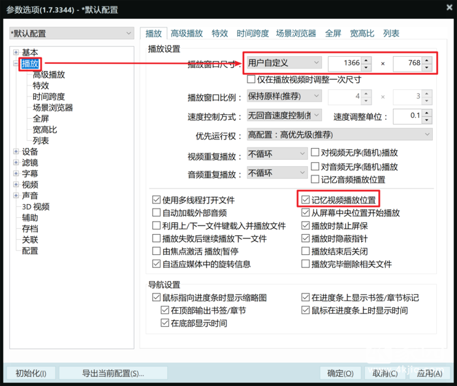This screenshot has width=457, height=386.
Task: Enable 自动加载外部音频
Action: point(156,213)
